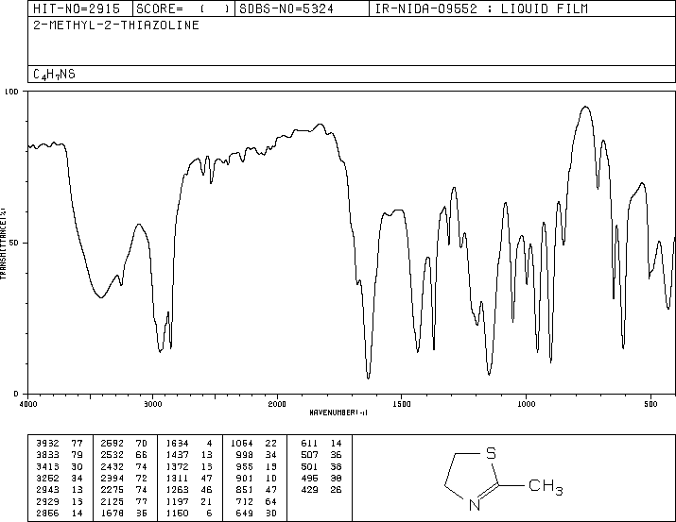Click the thiazoline ring structure drawing
Image resolution: width=676 pixels, height=522 pixels.
point(504,479)
